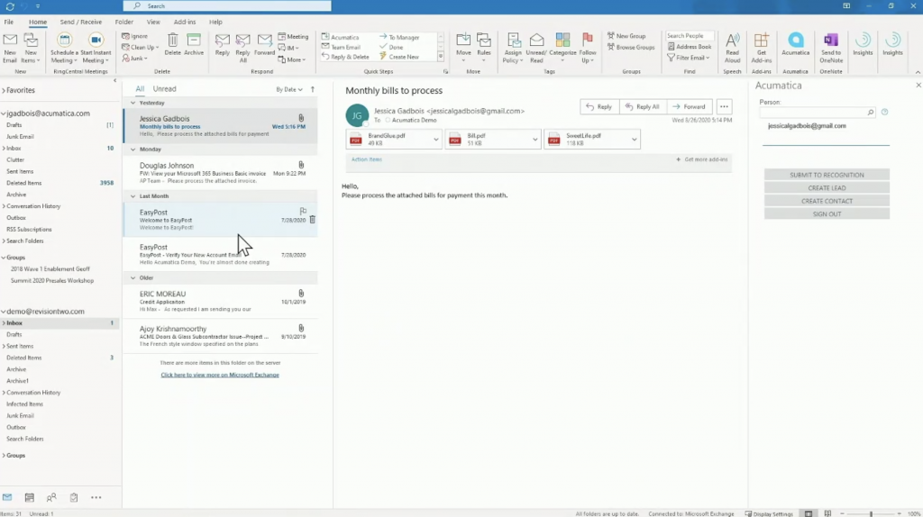
Task: Open the Douglas Johnson email
Action: pos(221,173)
